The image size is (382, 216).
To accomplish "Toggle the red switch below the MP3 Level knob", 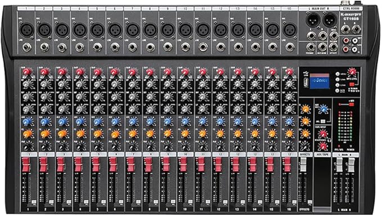I will pos(351,84).
